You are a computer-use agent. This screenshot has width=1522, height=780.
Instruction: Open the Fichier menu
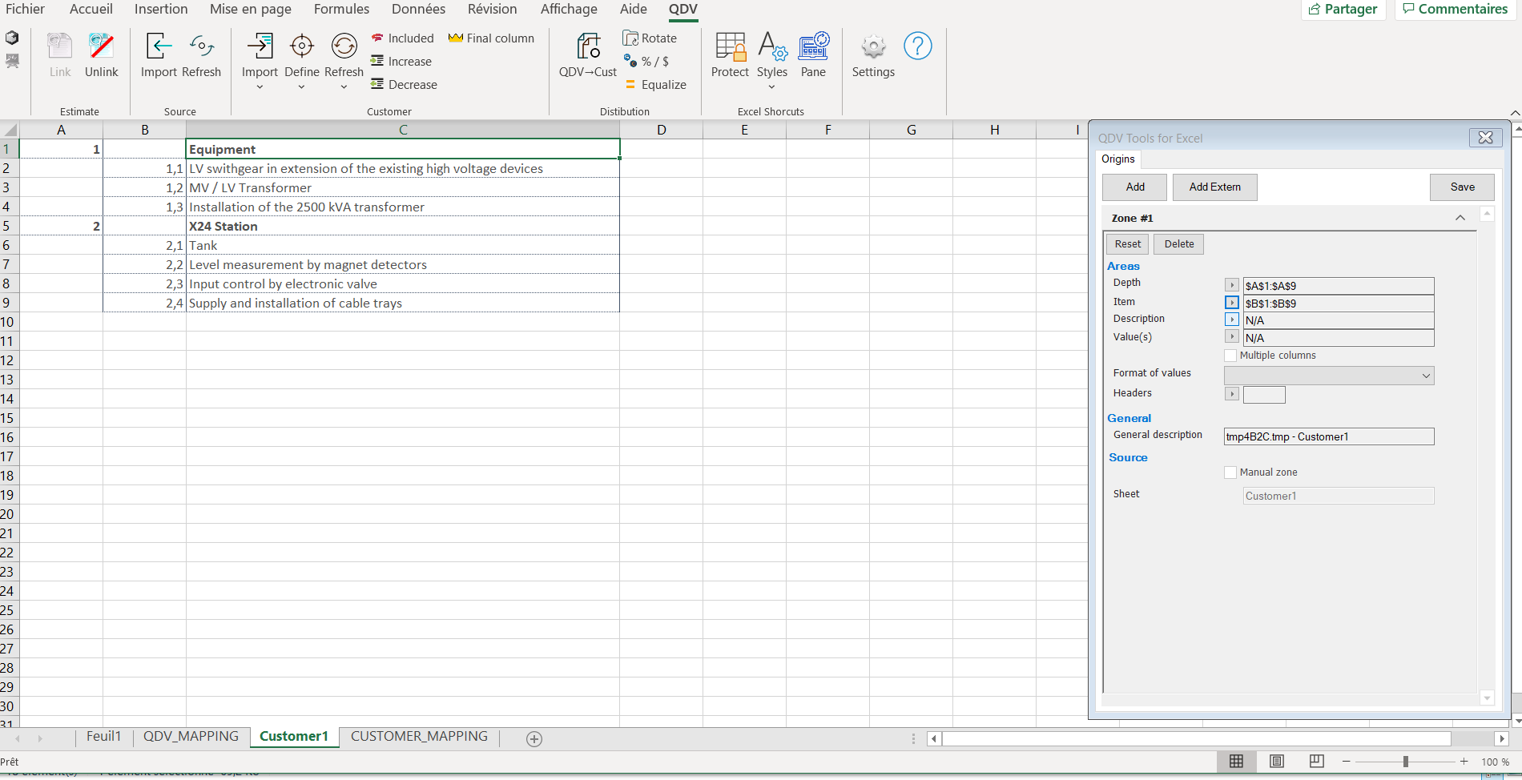[25, 9]
